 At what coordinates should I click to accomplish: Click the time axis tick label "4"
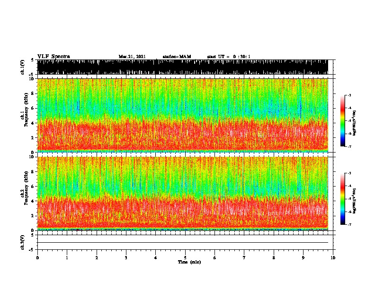pyautogui.click(x=156, y=258)
